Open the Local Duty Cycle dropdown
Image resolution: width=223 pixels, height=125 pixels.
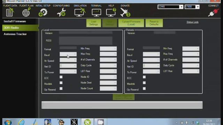(108, 66)
